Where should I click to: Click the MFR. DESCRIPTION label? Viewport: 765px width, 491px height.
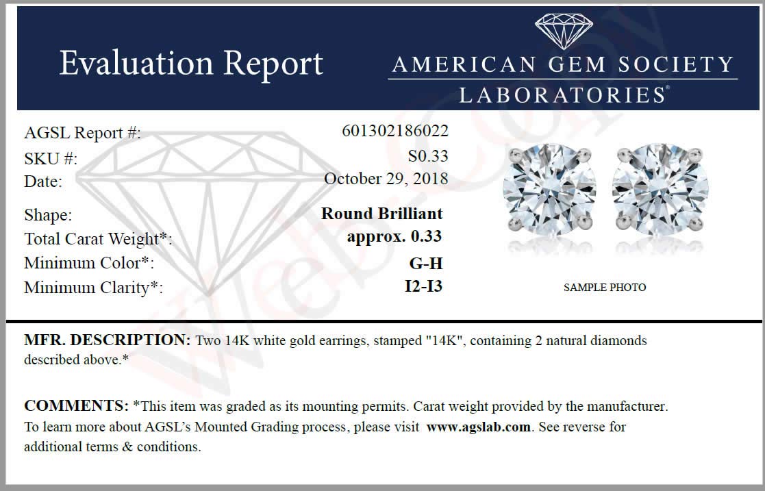click(x=108, y=340)
